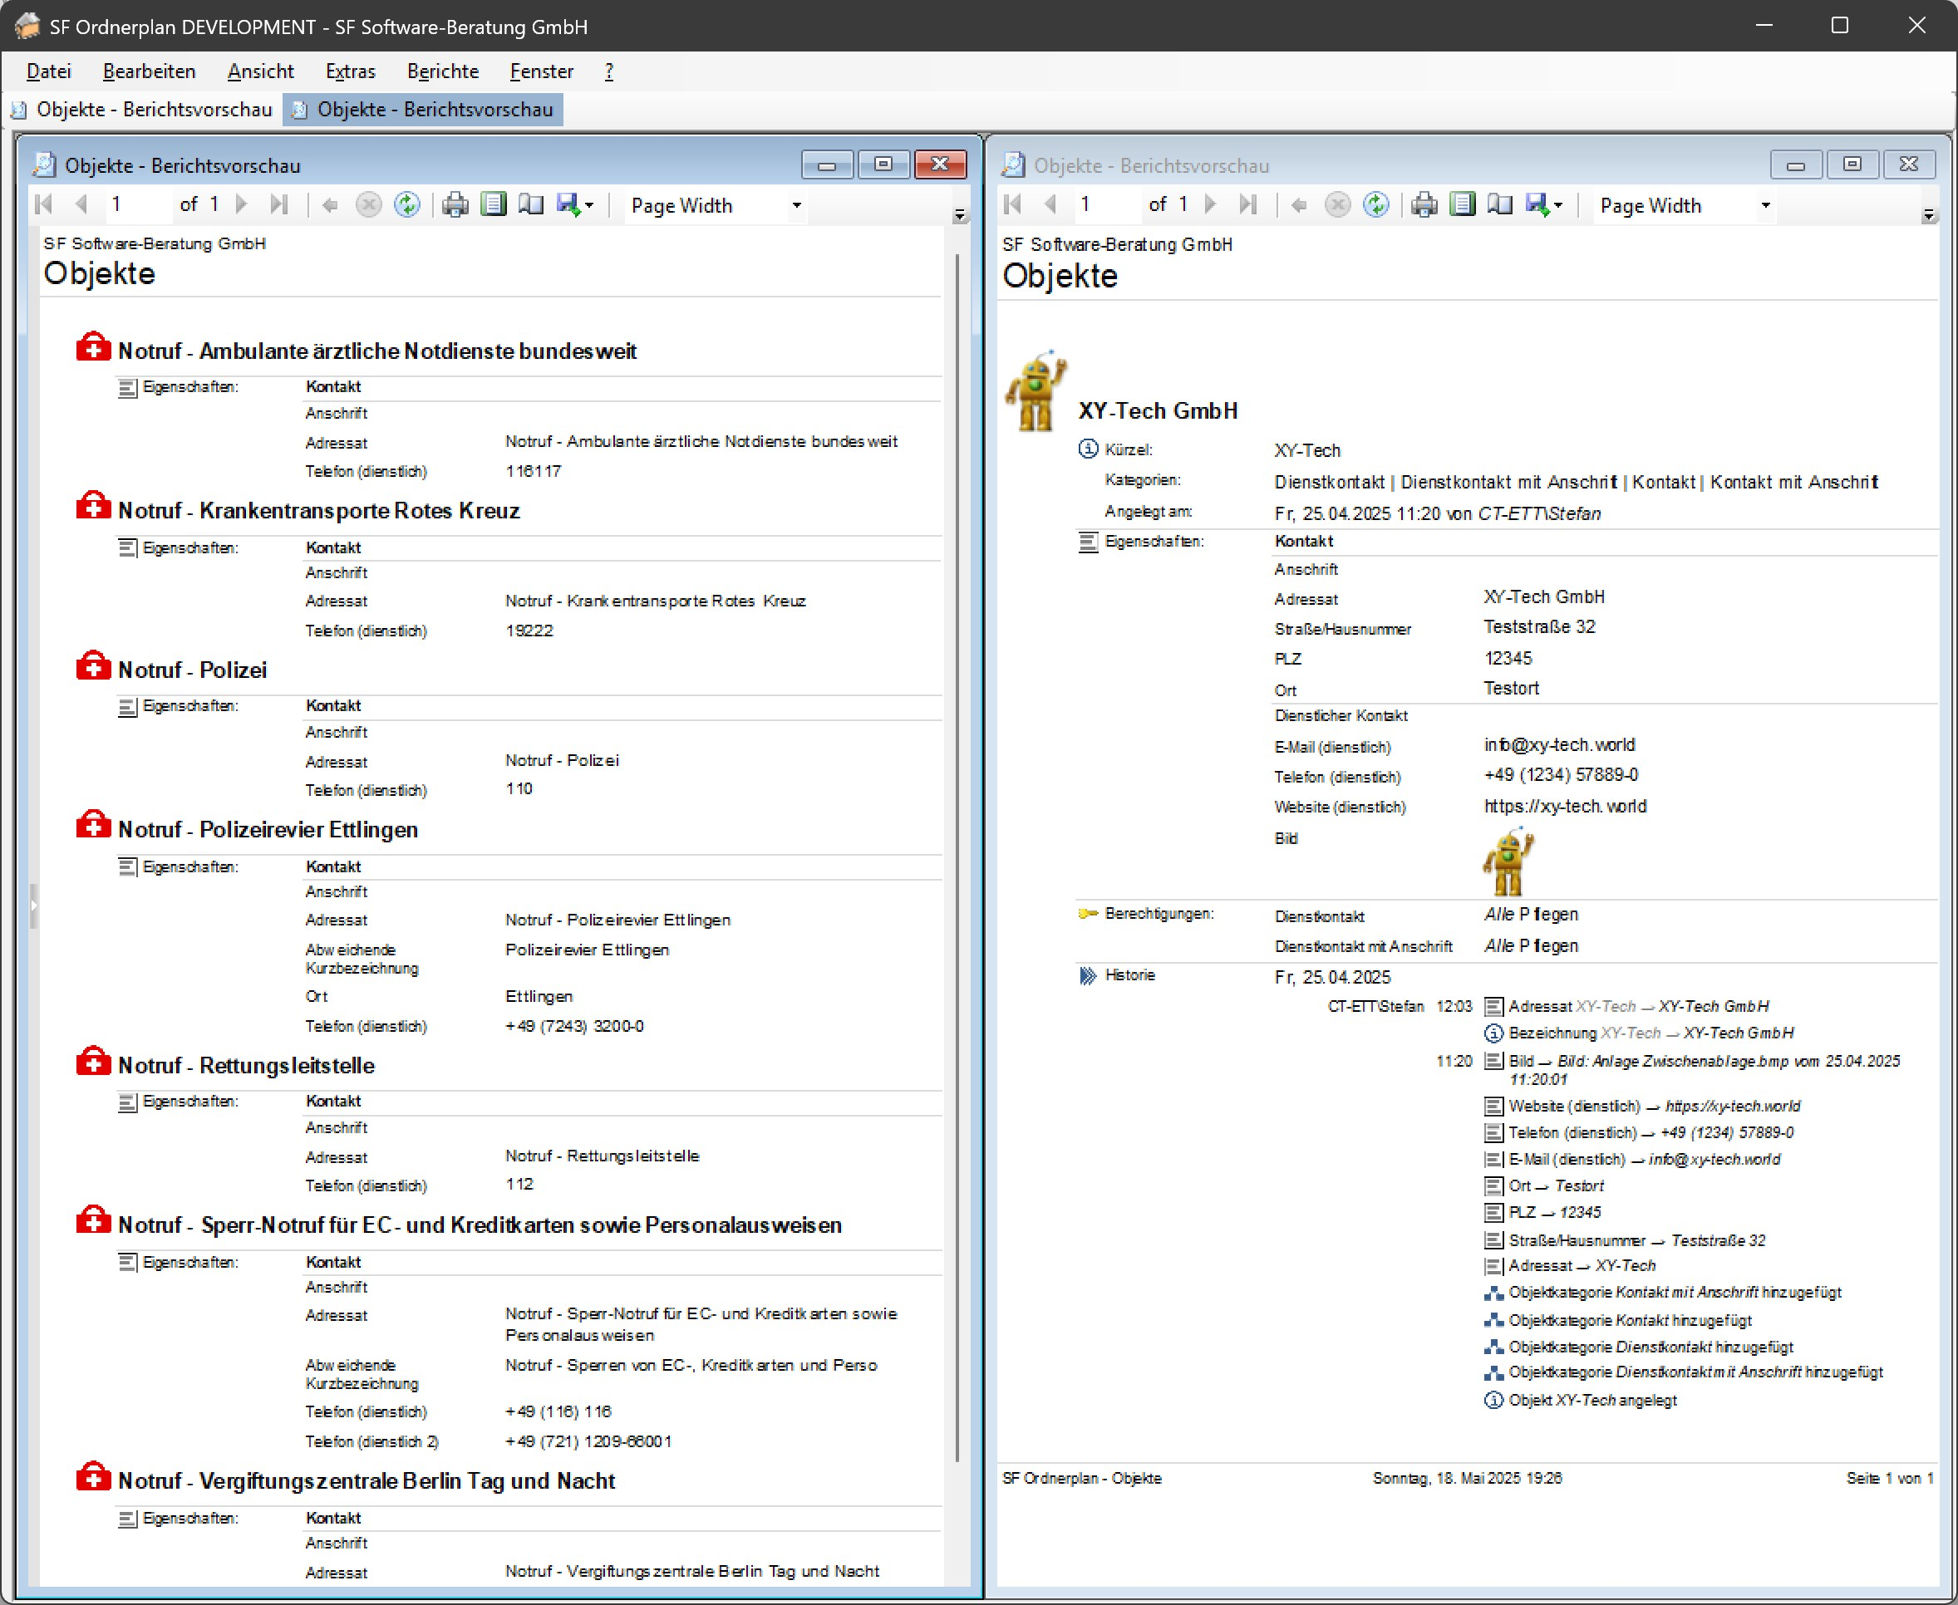This screenshot has width=1958, height=1605.
Task: Click Back to Parent Report arrow, left window
Action: [x=330, y=205]
